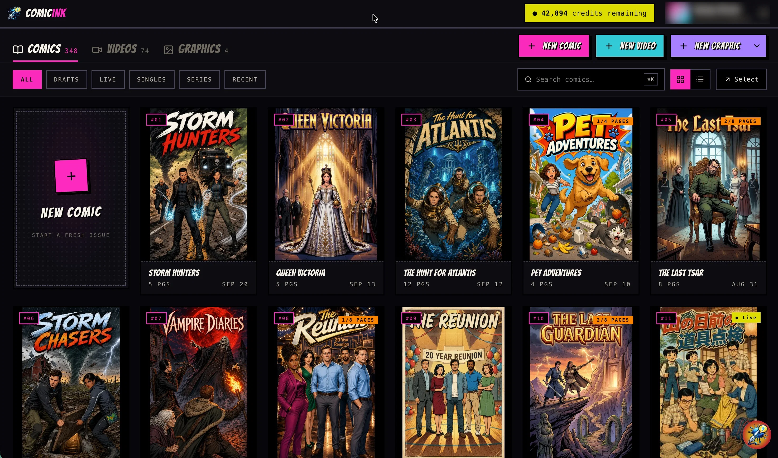Click the ⌘K shortcut badge
This screenshot has height=458, width=778.
coord(651,79)
